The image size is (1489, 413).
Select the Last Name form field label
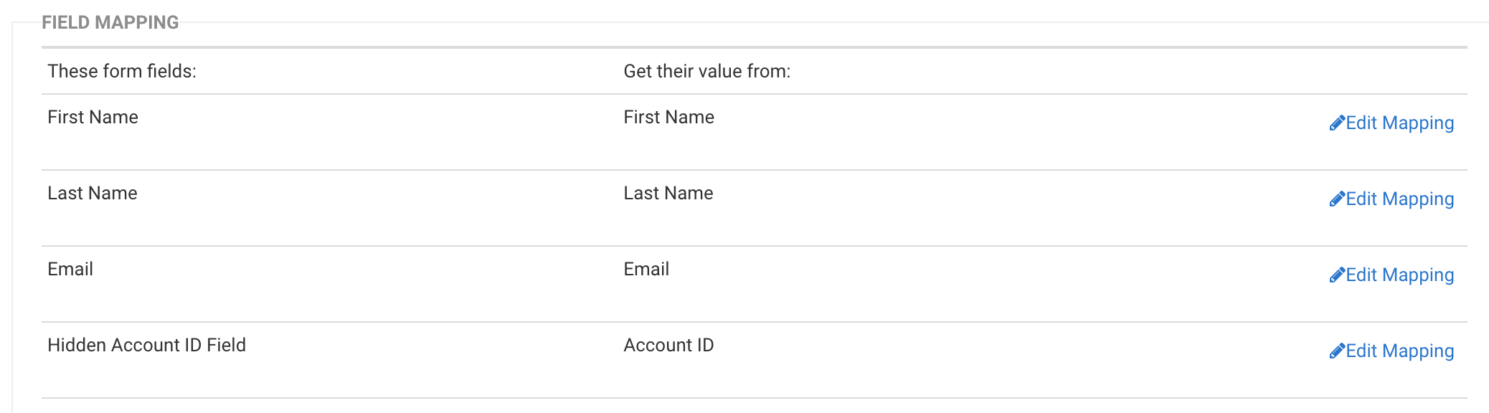pyautogui.click(x=92, y=194)
